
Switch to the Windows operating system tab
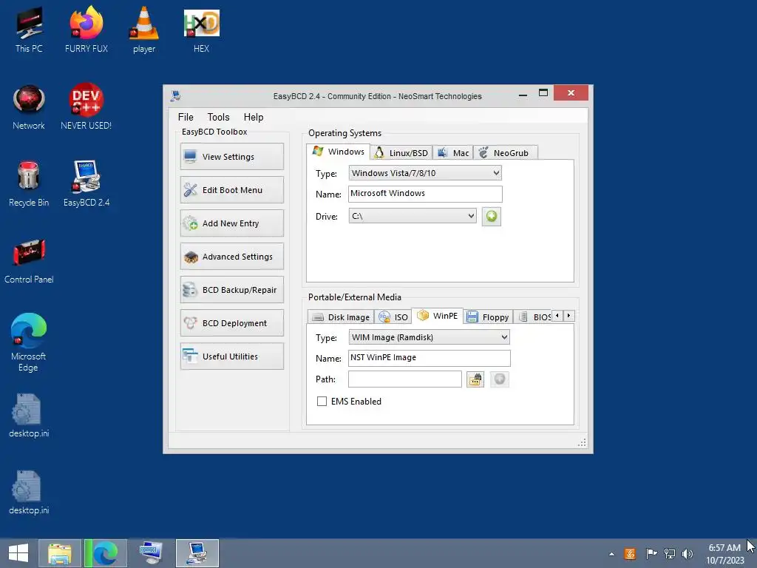click(x=339, y=152)
